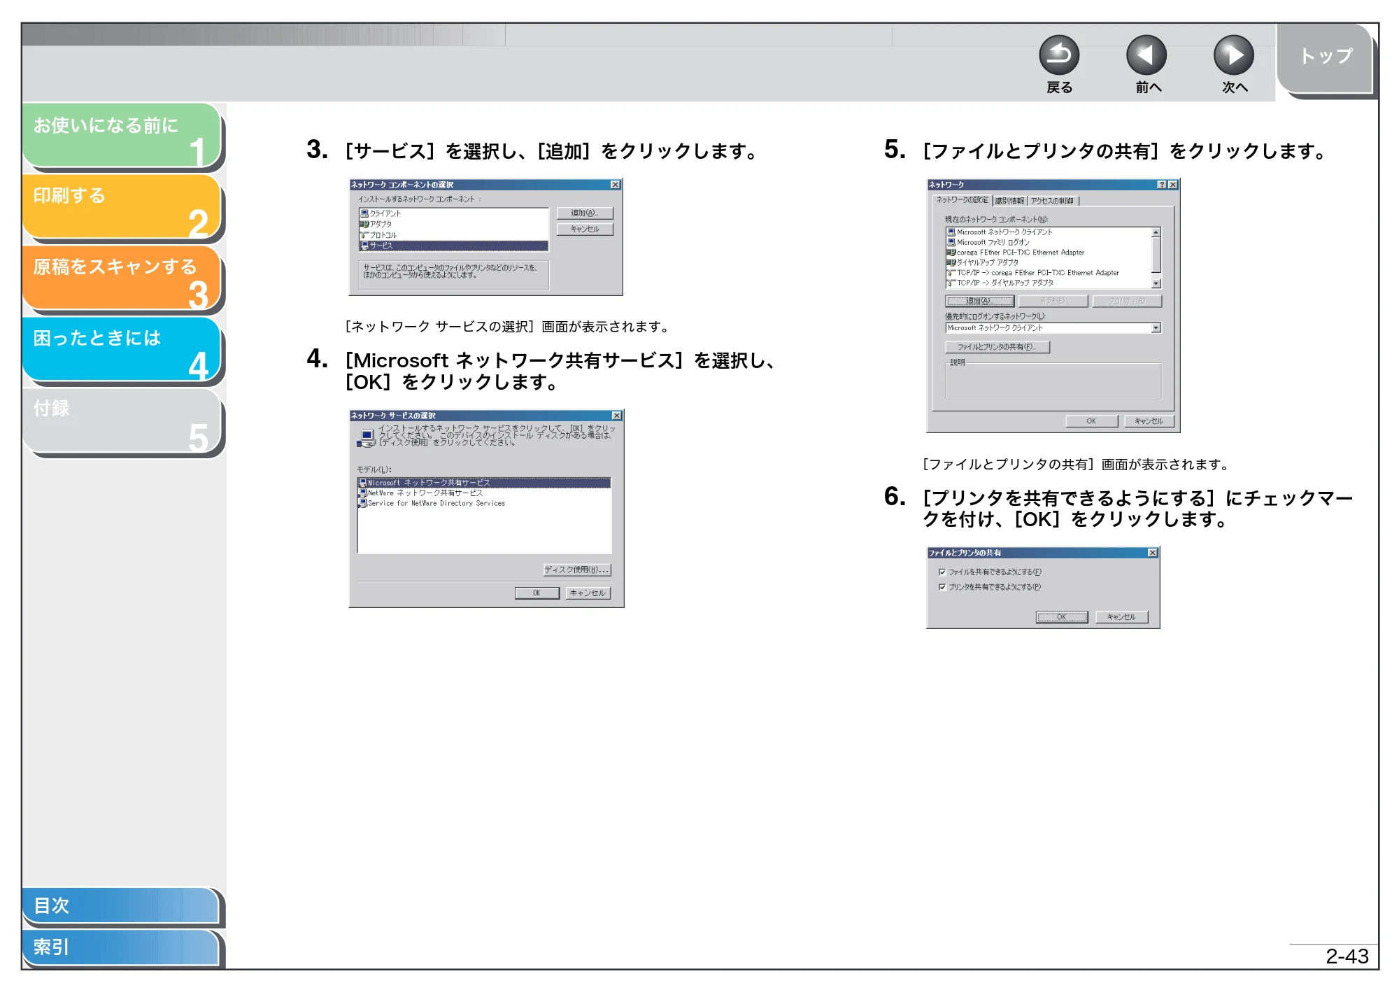Viewport: 1399px width, 990px height.
Task: Click キャンセル in the network service selection dialog
Action: click(x=588, y=593)
